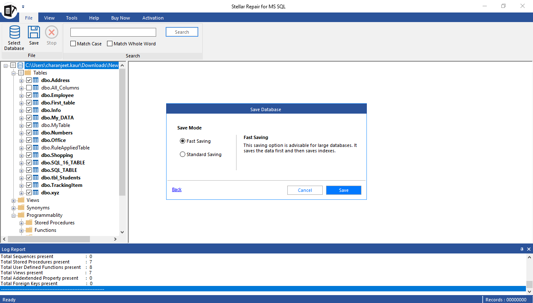Screen dimensions: 533x303
Task: Click the table icon beside dbo.Employee
Action: 36,95
